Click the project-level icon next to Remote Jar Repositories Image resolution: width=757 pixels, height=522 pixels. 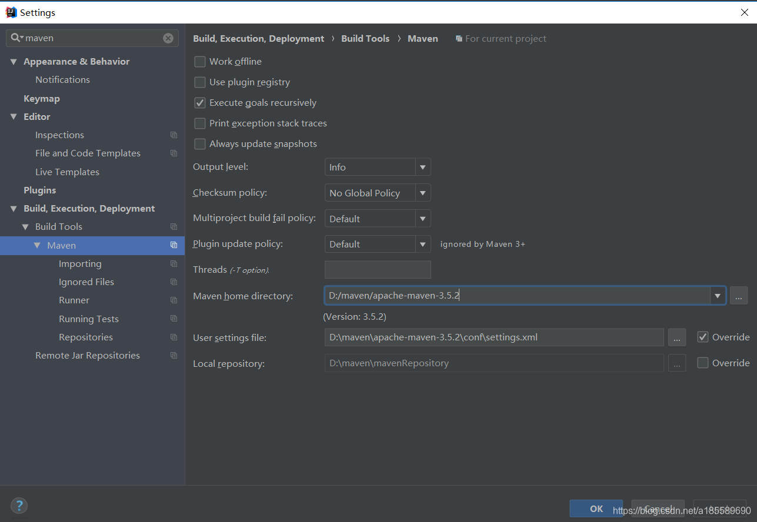pyautogui.click(x=174, y=356)
